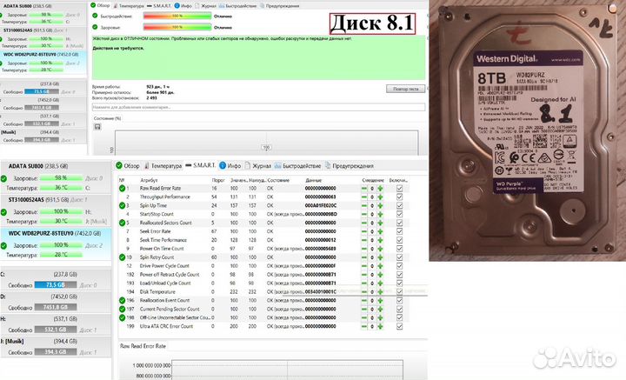Click the Данные column header

[313, 180]
